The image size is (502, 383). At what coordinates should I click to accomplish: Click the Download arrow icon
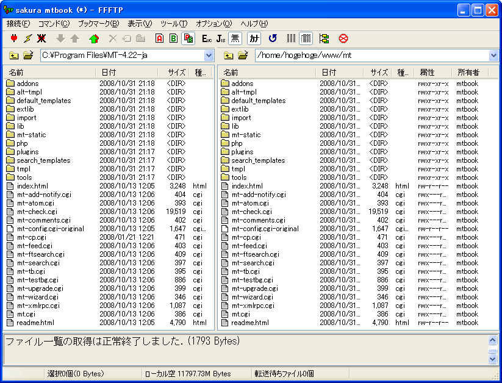(x=60, y=38)
